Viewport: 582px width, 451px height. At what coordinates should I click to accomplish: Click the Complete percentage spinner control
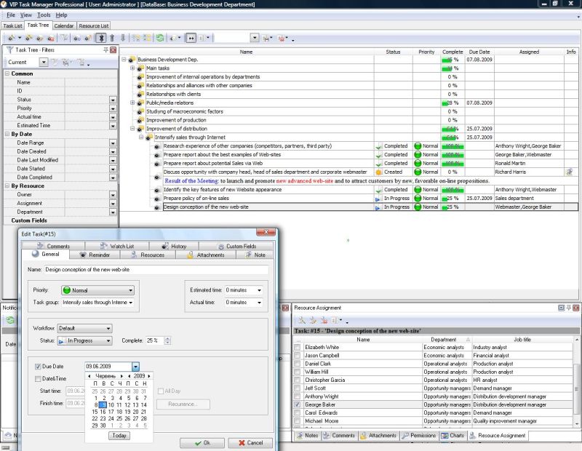[x=167, y=340]
